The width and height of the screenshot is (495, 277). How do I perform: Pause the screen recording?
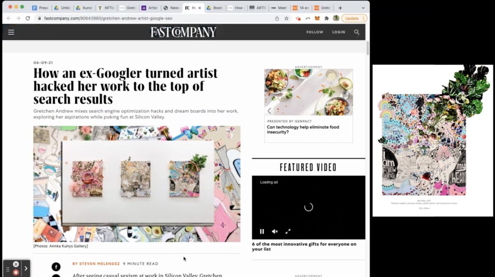click(x=16, y=264)
